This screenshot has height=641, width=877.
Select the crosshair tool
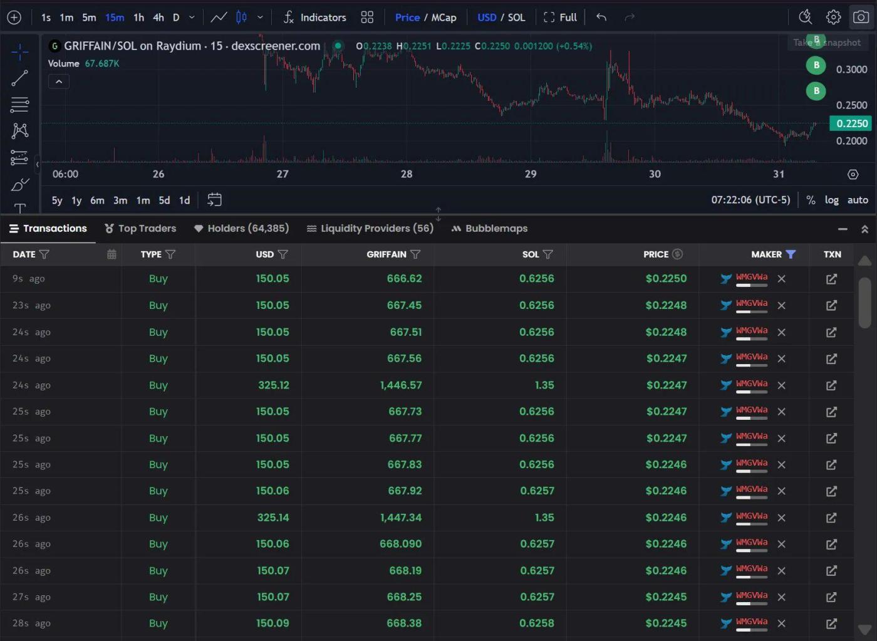(19, 52)
